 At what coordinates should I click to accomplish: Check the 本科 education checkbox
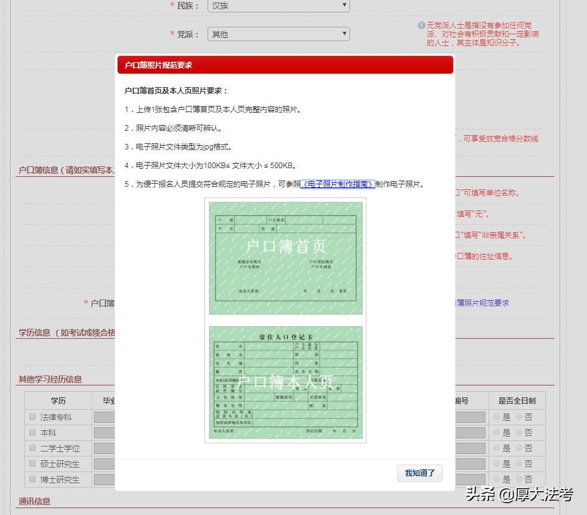point(32,432)
